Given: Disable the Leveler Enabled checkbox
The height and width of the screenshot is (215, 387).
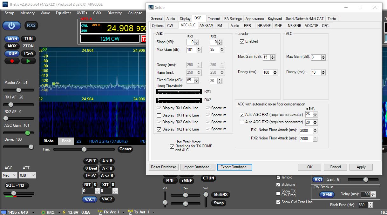Looking at the screenshot, I should tap(242, 41).
